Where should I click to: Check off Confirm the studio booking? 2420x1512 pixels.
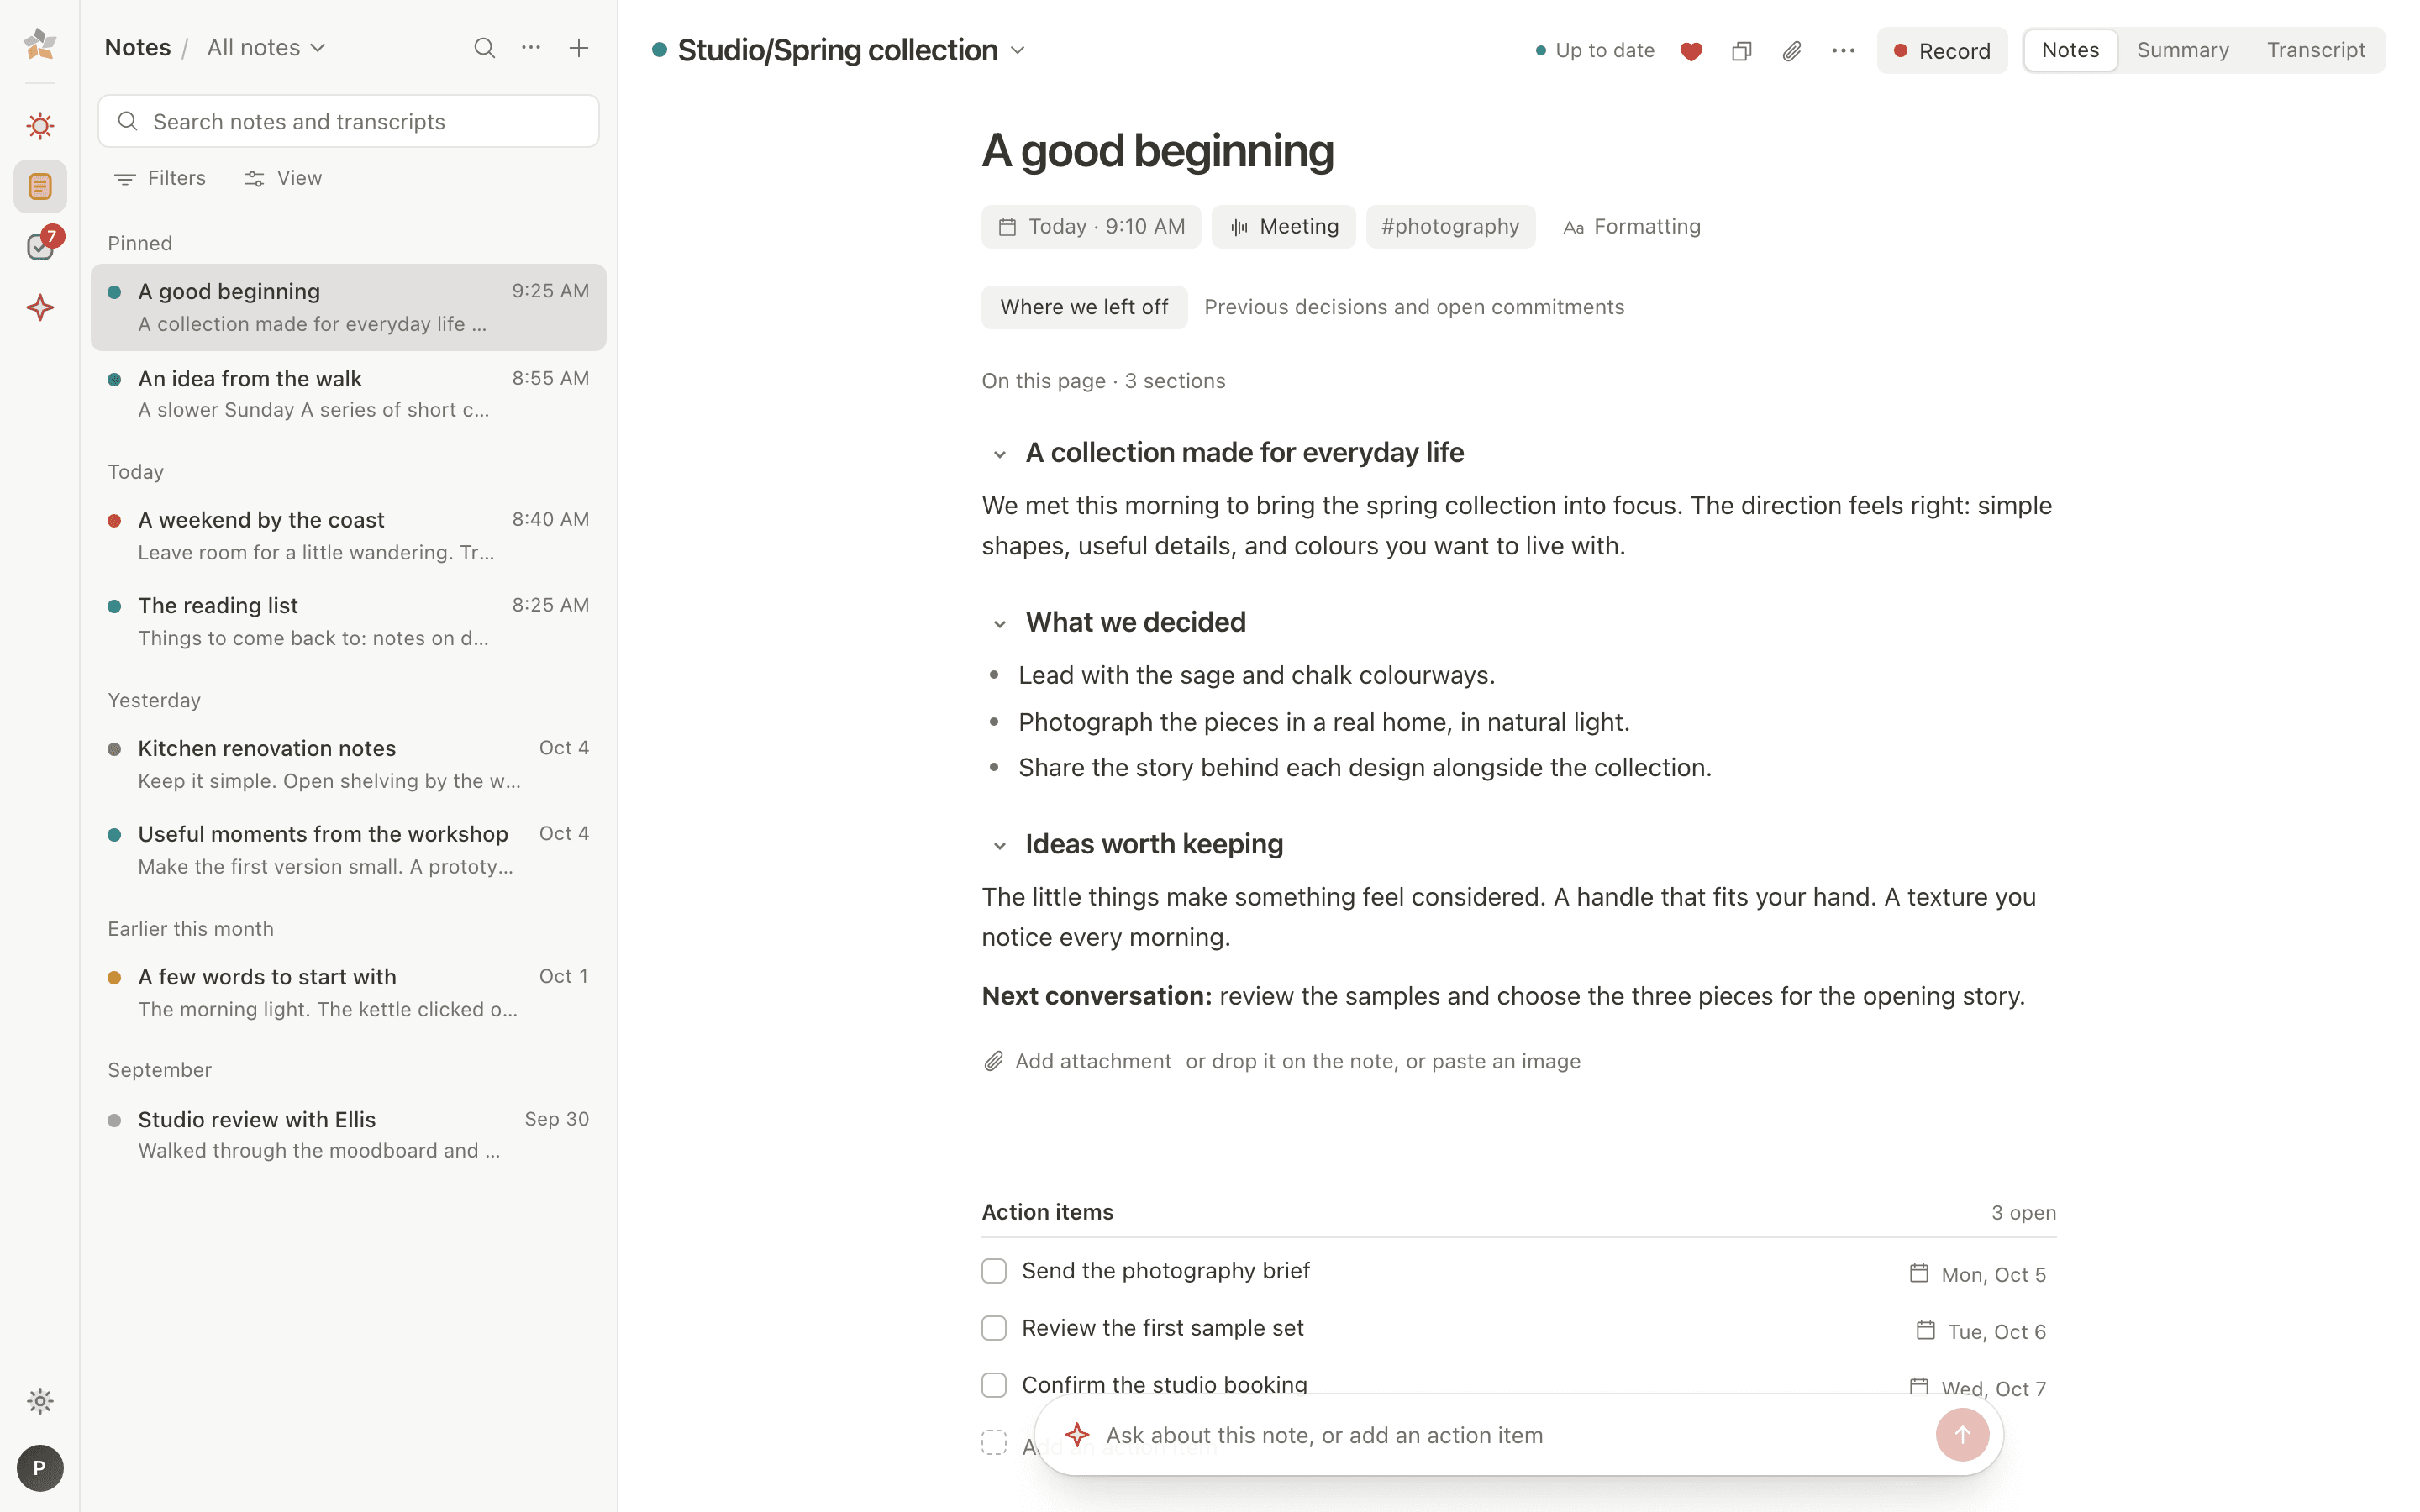pos(994,1385)
